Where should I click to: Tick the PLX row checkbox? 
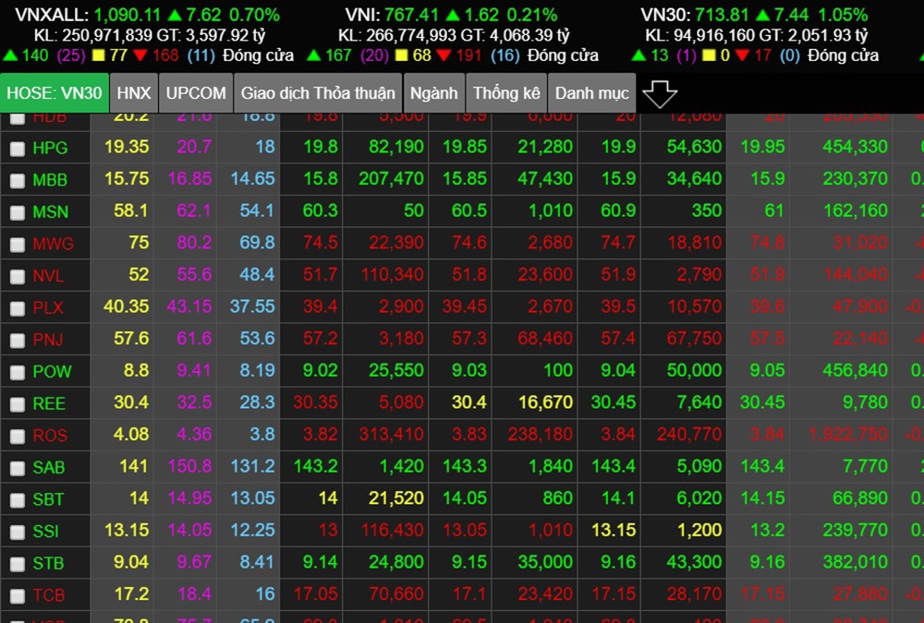tap(18, 308)
